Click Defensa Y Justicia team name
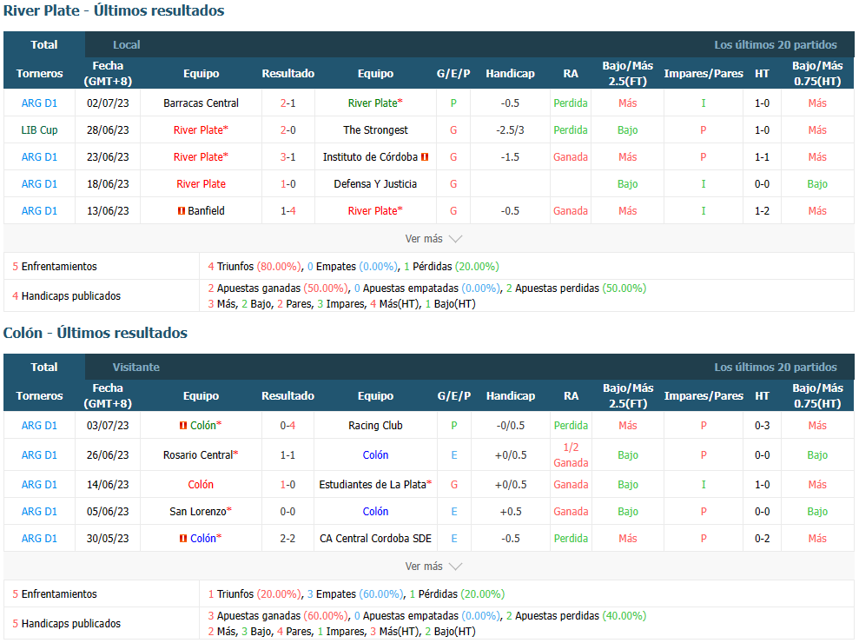Image resolution: width=859 pixels, height=643 pixels. coord(375,183)
